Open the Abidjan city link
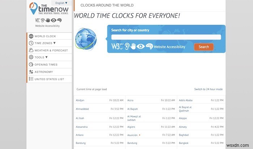Image resolution: width=253 pixels, height=149 pixels. [x=80, y=100]
